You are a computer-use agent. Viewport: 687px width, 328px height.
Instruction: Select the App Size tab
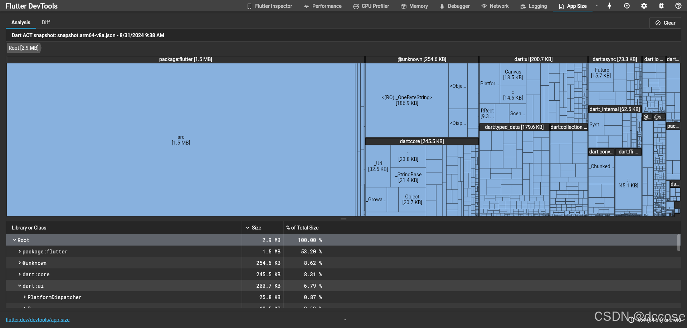pos(572,6)
